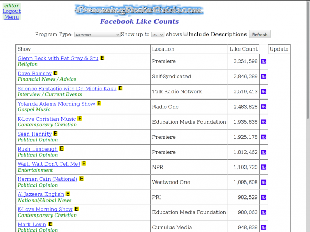Click the Like Count column header

[243, 49]
